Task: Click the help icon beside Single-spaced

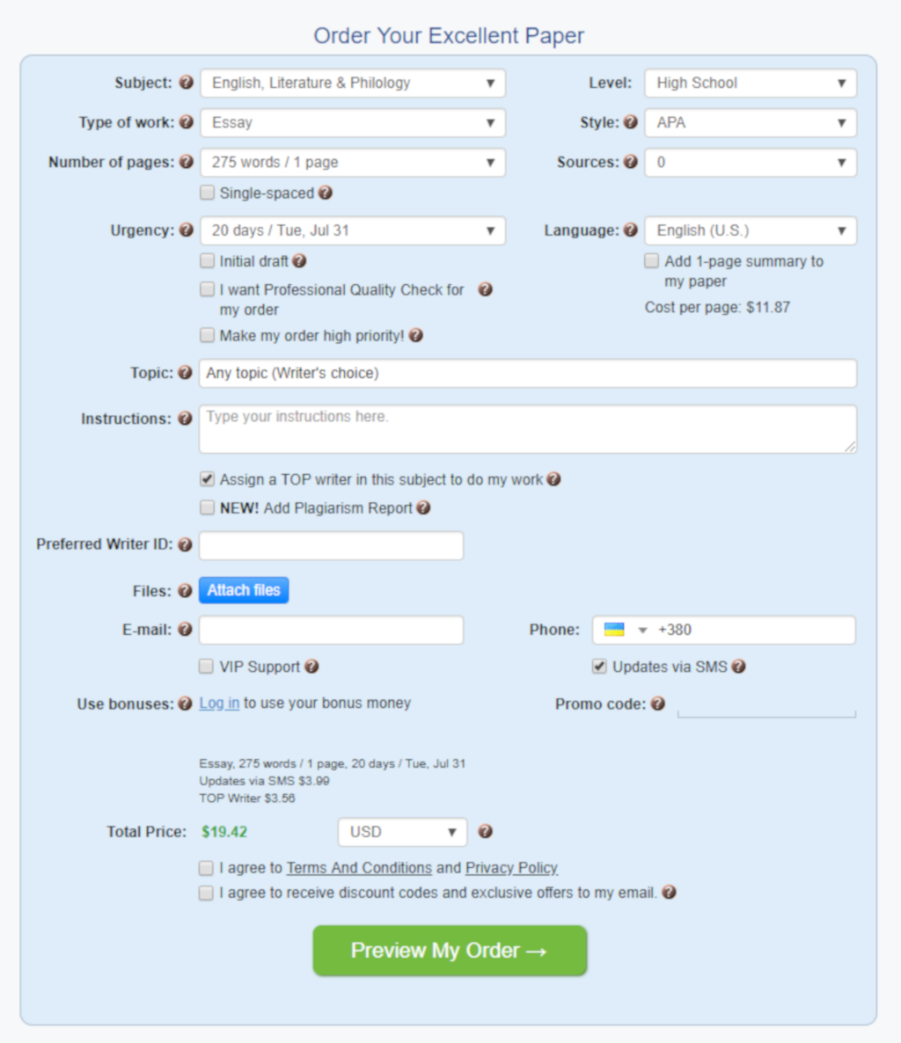Action: [x=326, y=193]
